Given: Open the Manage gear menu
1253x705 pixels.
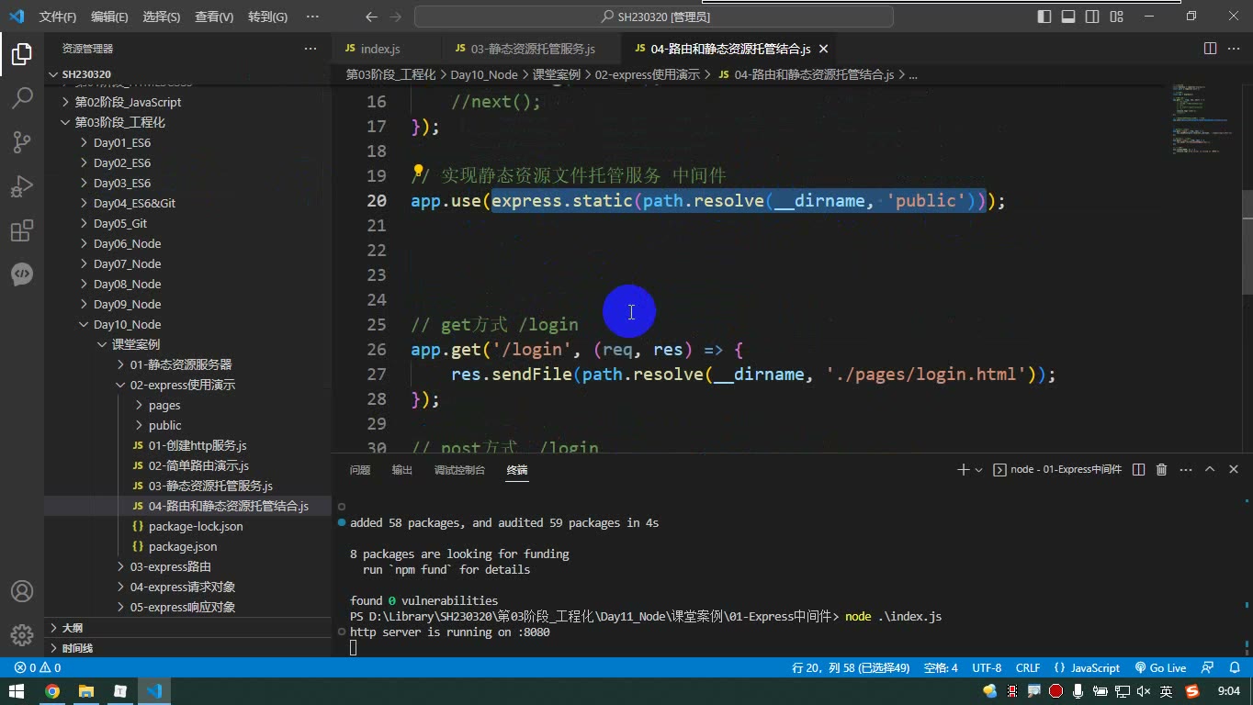Looking at the screenshot, I should pyautogui.click(x=22, y=634).
